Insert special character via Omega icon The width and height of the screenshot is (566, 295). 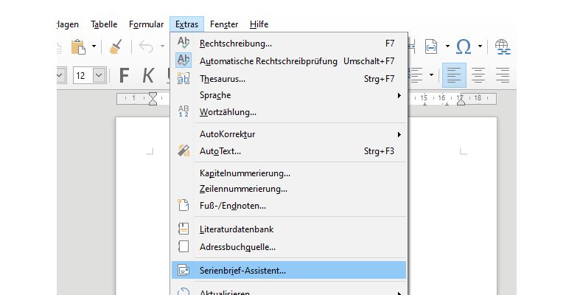coord(464,47)
